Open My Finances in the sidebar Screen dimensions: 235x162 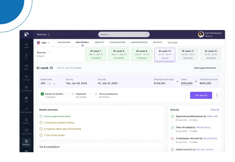coord(26,89)
